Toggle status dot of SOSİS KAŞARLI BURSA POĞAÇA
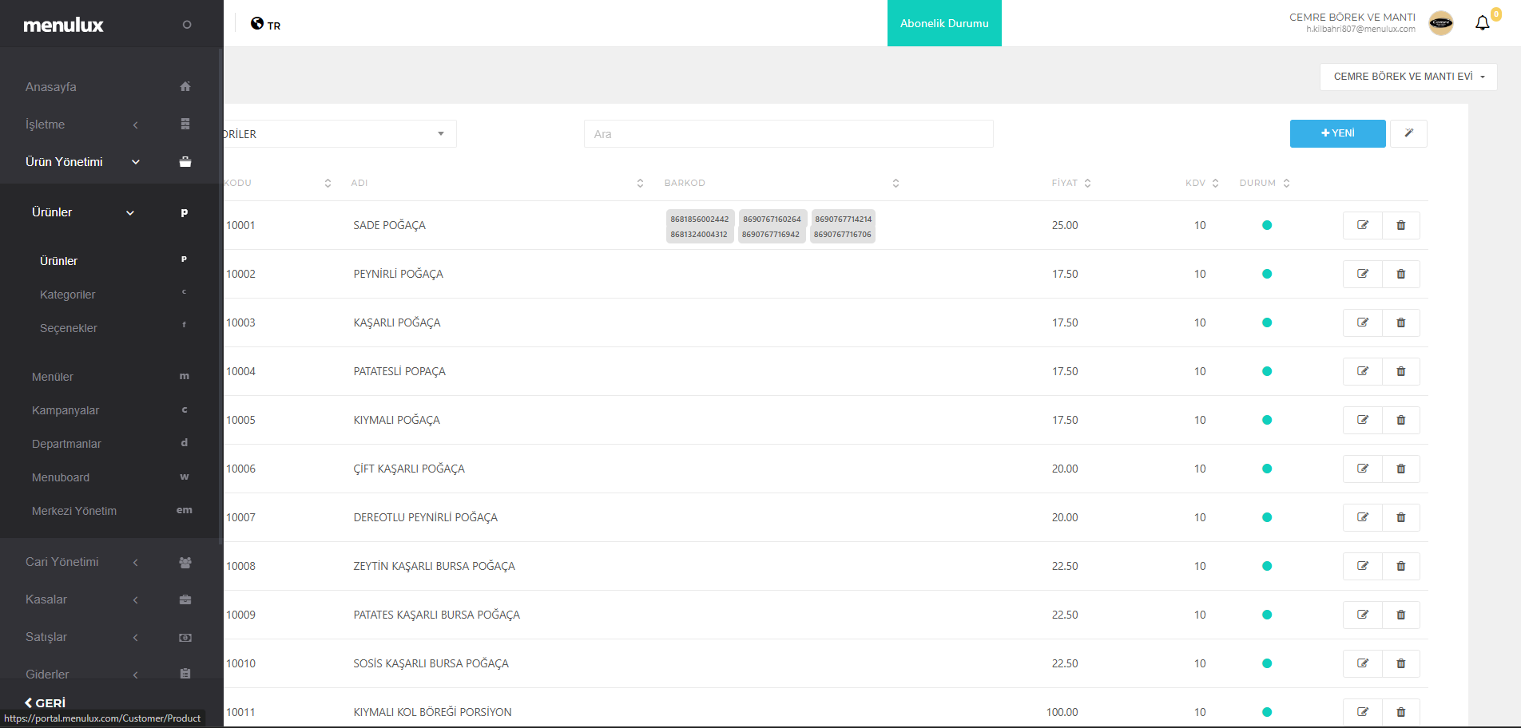1521x728 pixels. (x=1267, y=663)
